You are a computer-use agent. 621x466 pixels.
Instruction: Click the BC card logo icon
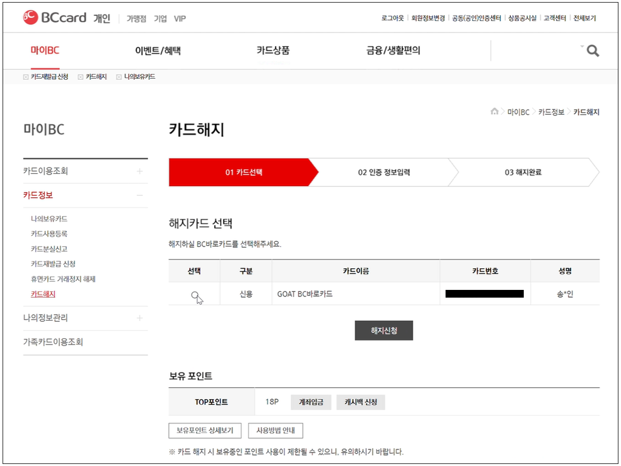coord(30,18)
